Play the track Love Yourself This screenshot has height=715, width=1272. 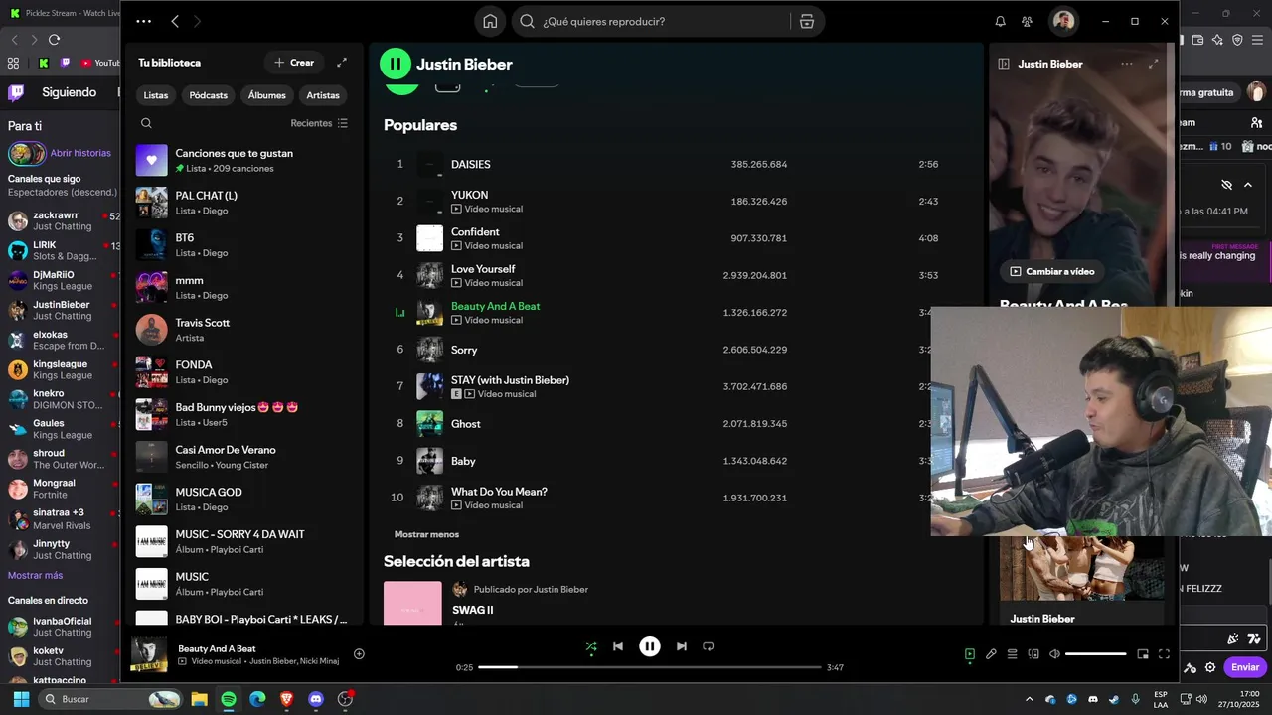point(483,269)
